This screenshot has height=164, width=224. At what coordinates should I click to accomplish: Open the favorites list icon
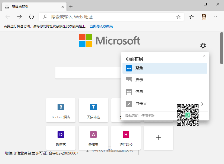coord(192,17)
